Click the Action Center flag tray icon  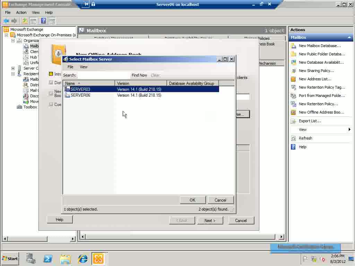[x=305, y=258]
